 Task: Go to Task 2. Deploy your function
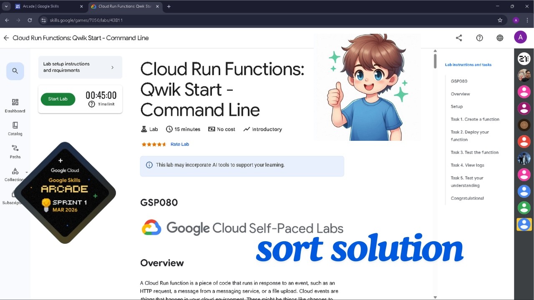coord(470,136)
